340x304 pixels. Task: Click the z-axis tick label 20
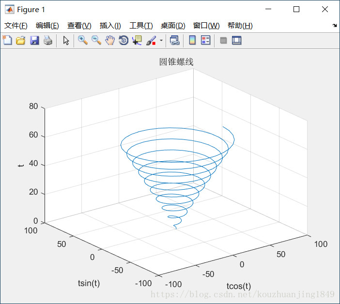[x=33, y=192]
